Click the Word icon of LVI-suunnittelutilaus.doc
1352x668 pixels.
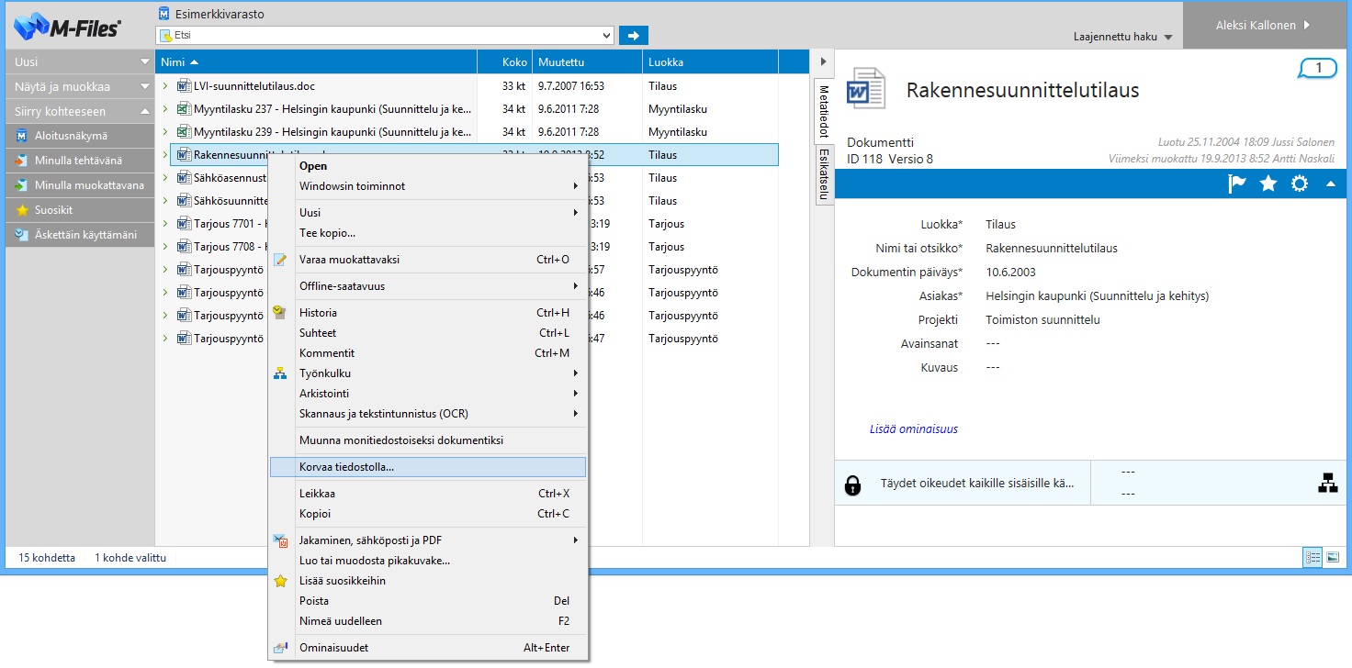pyautogui.click(x=183, y=86)
